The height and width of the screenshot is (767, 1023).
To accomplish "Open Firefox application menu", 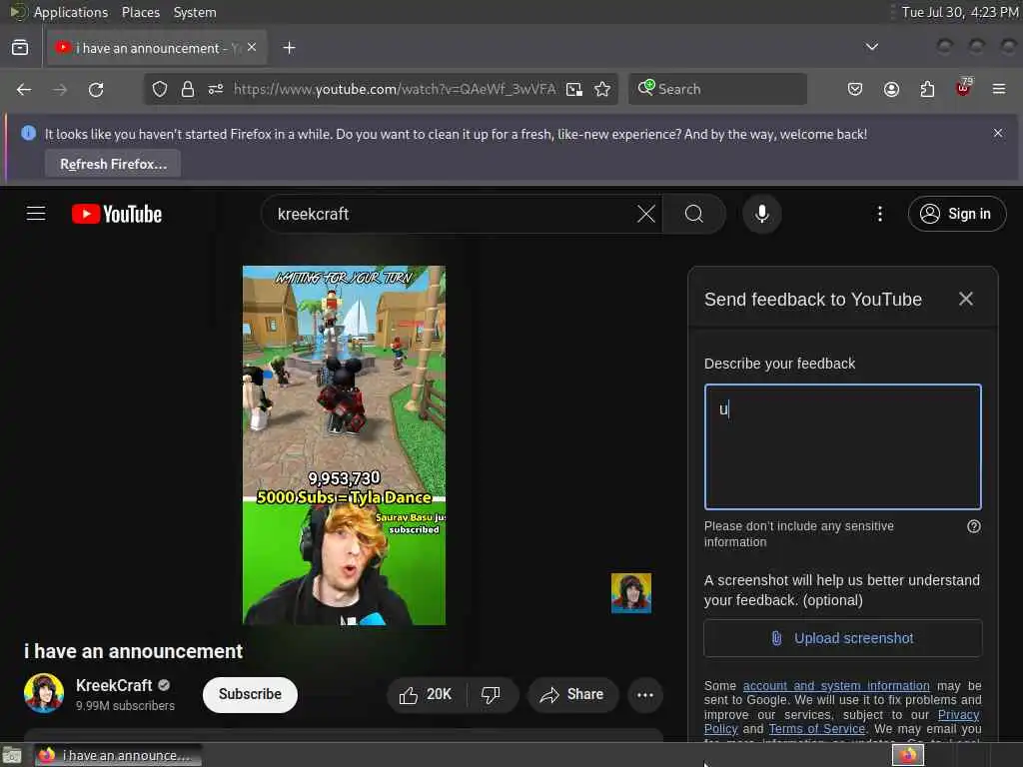I will pyautogui.click(x=999, y=89).
